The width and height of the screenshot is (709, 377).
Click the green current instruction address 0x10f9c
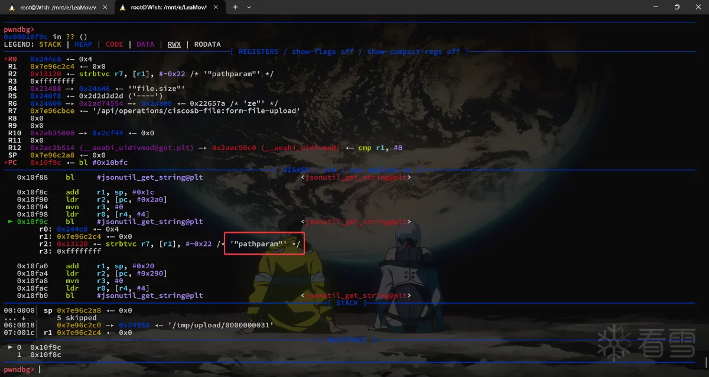[x=32, y=222]
